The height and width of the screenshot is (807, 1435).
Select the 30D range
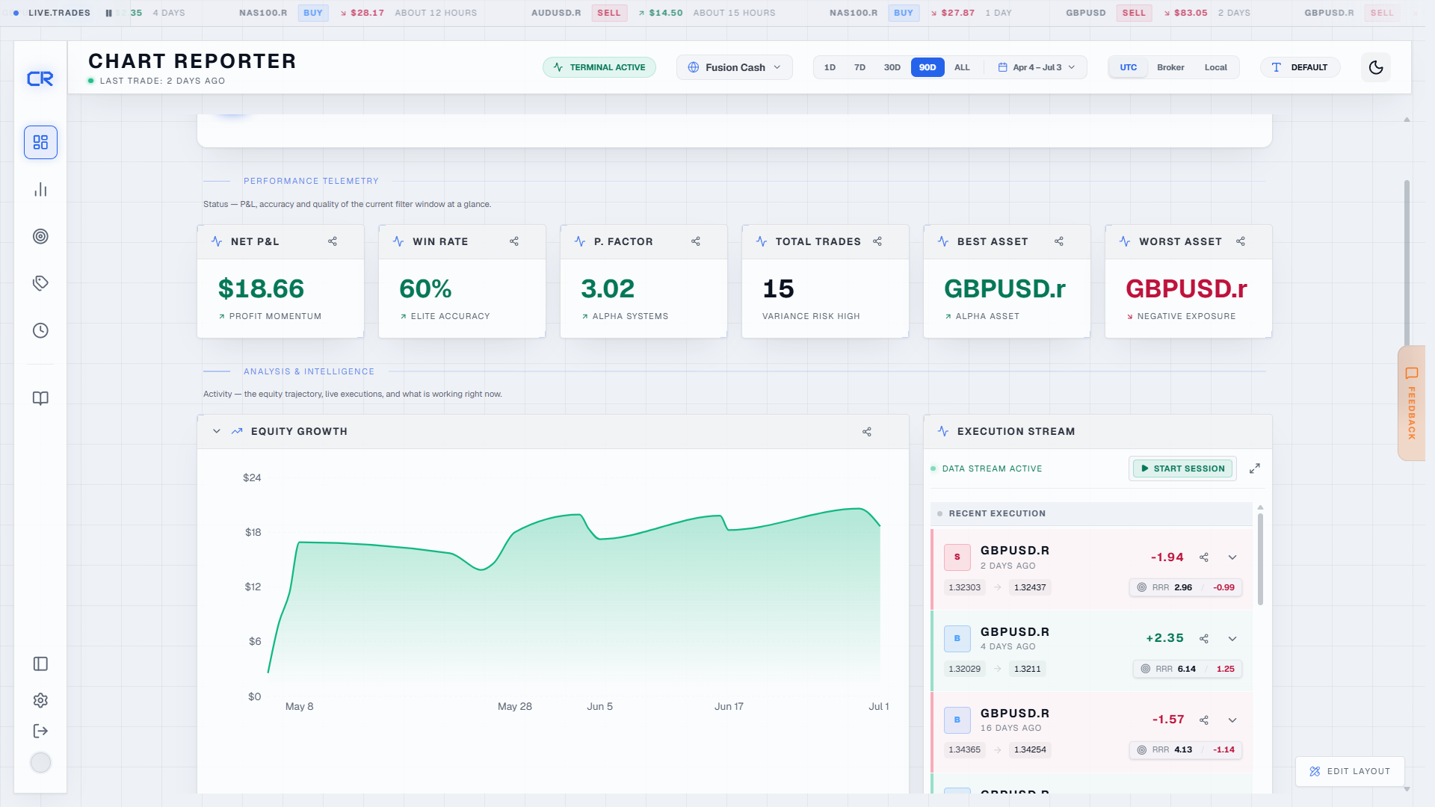pyautogui.click(x=892, y=67)
